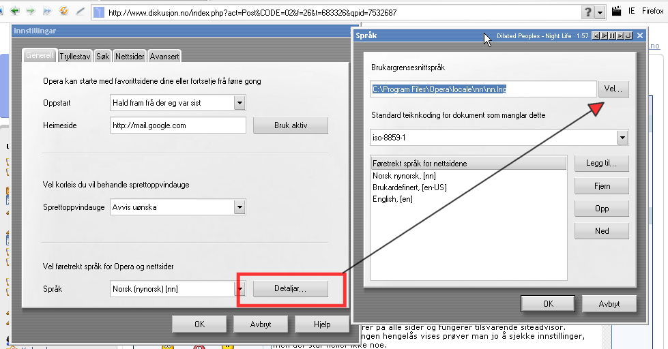The image size is (668, 349).
Task: Play the track in title bar player
Action: click(x=605, y=35)
